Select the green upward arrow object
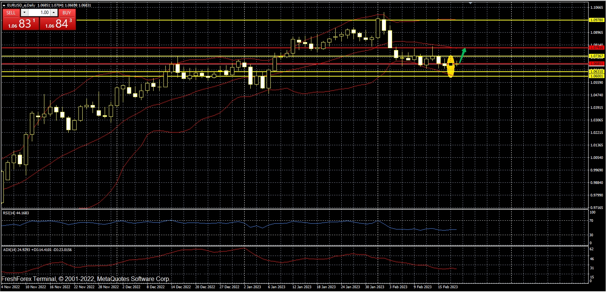Screen dimensions: 606x292 [x=463, y=55]
